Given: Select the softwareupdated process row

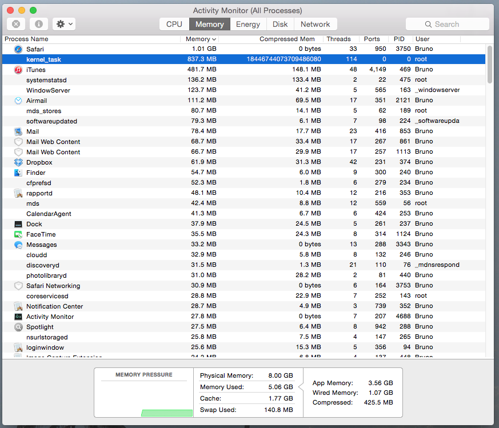Looking at the screenshot, I should click(x=243, y=121).
